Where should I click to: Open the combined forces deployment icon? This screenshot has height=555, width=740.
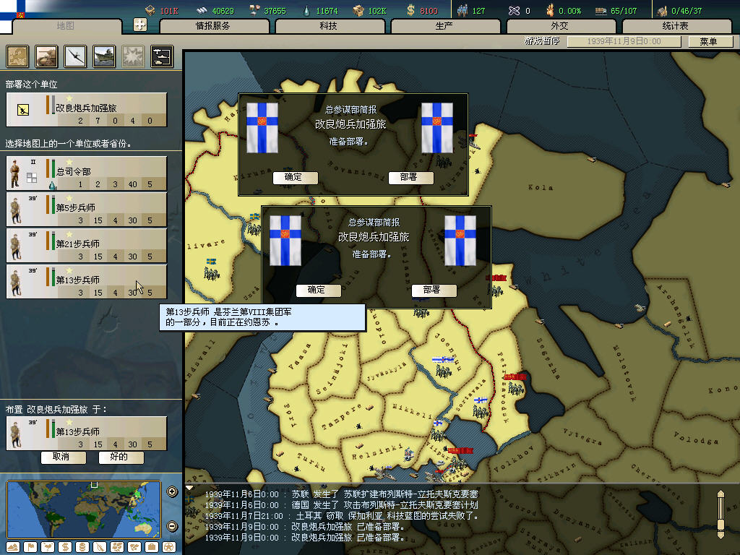(x=161, y=56)
